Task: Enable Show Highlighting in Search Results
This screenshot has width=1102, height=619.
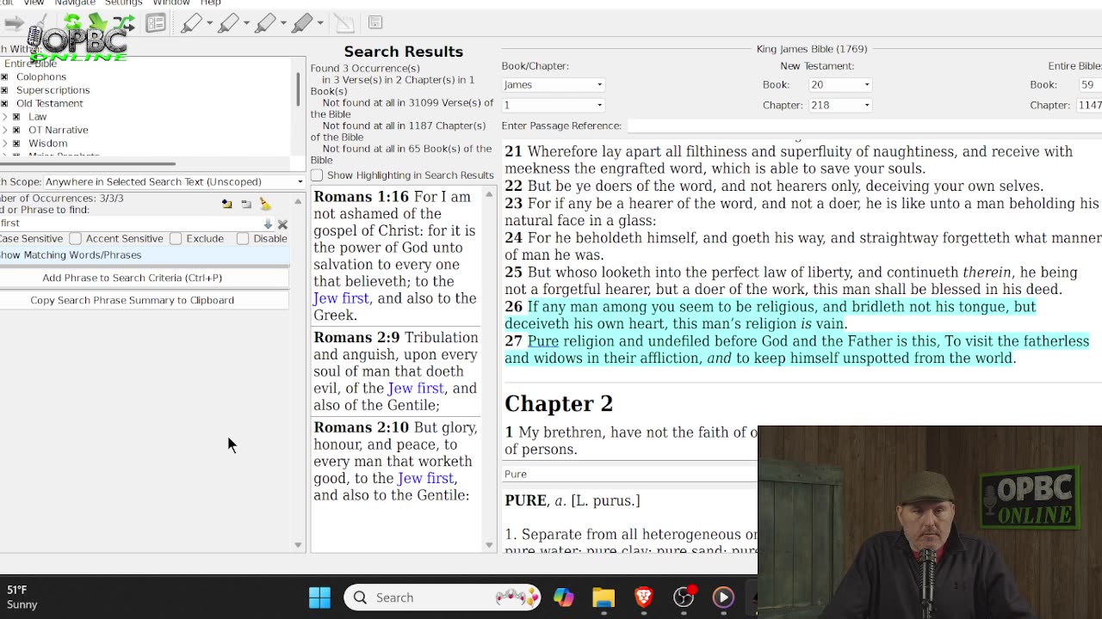Action: point(317,175)
